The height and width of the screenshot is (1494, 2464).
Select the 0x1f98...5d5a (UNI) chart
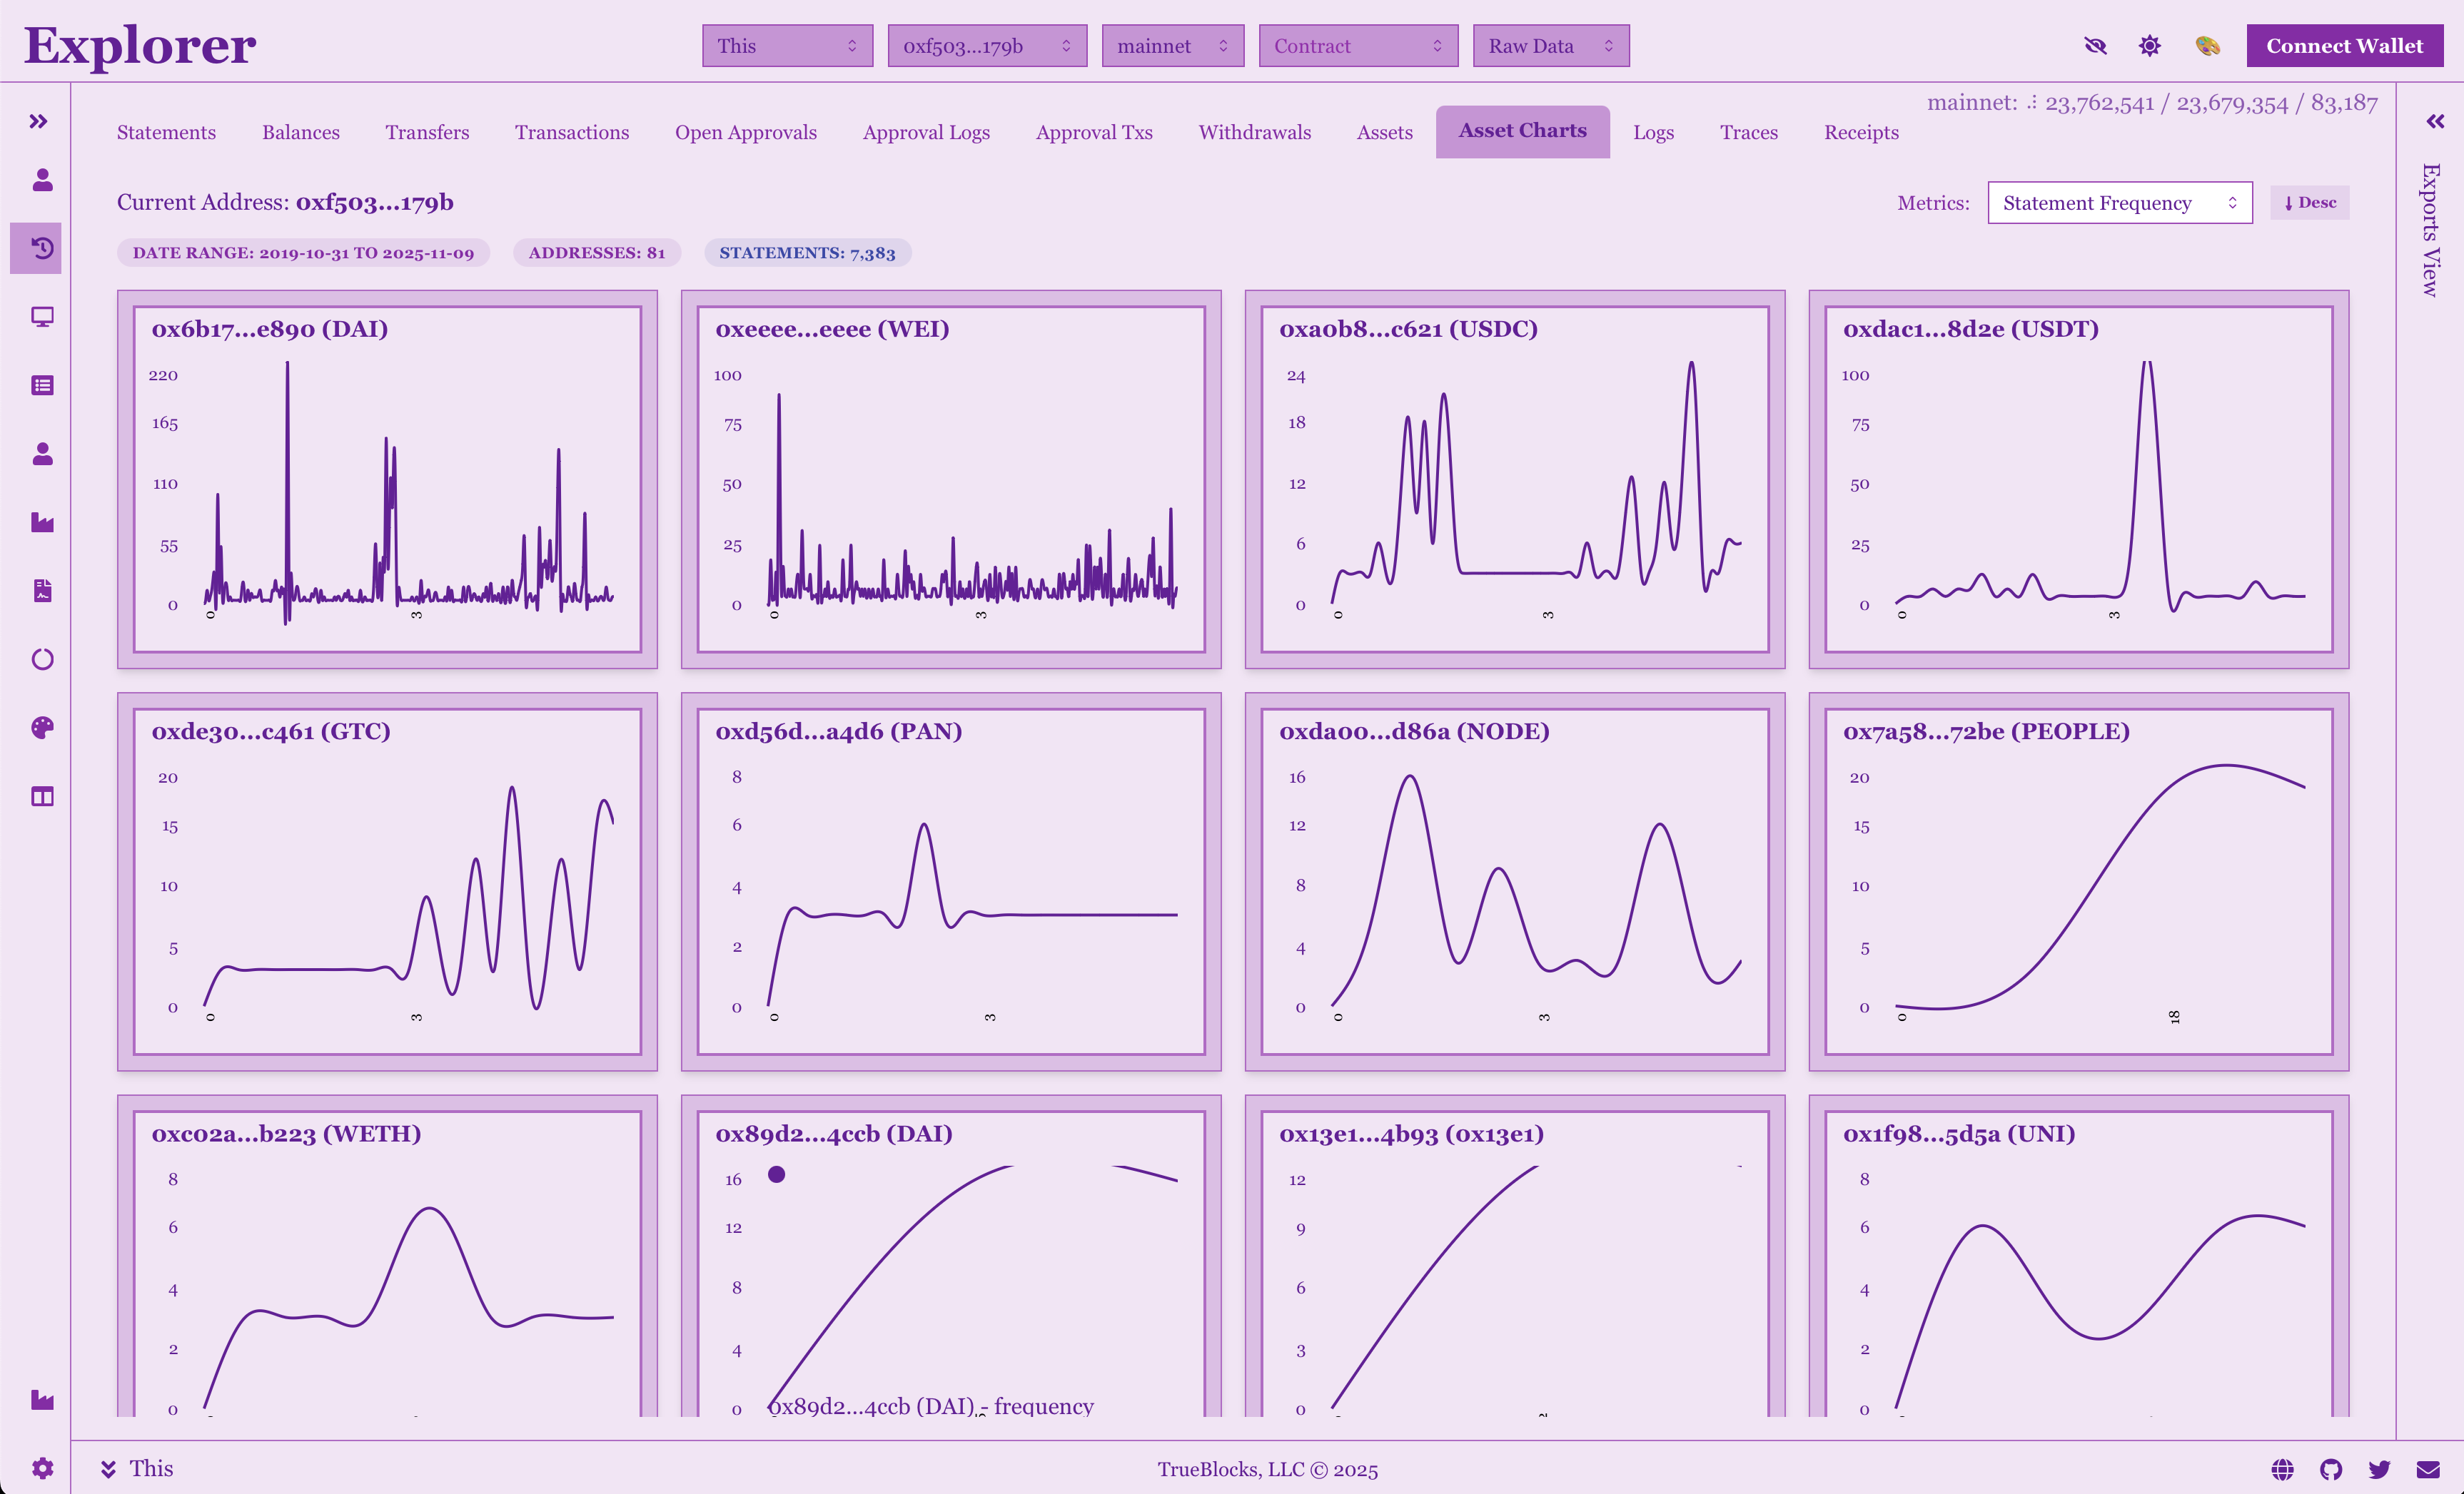[x=2079, y=1256]
